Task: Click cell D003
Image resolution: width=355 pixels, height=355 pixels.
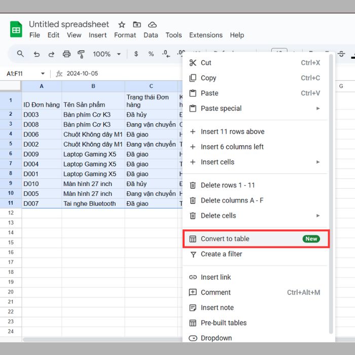Action: pos(42,115)
